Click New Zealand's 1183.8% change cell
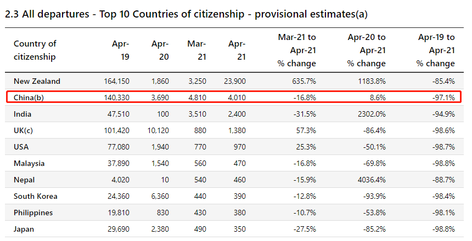This screenshot has width=472, height=241. tap(370, 81)
